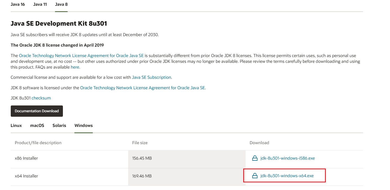Screen dimensions: 390x190
Task: Switch to the macOS downloads tab
Action: 37,126
